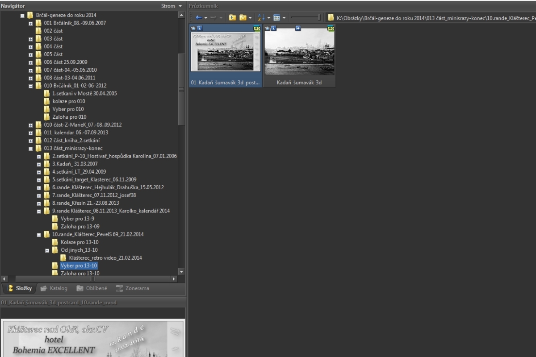Click the favorite folders star icon
Viewport: 536px width, 357px height.
click(x=243, y=17)
